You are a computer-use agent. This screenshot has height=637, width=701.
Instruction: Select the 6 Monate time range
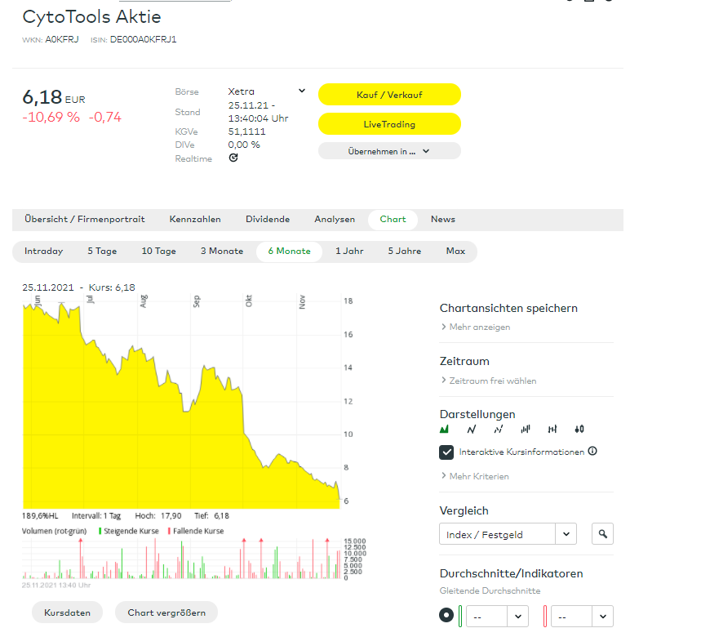point(289,252)
